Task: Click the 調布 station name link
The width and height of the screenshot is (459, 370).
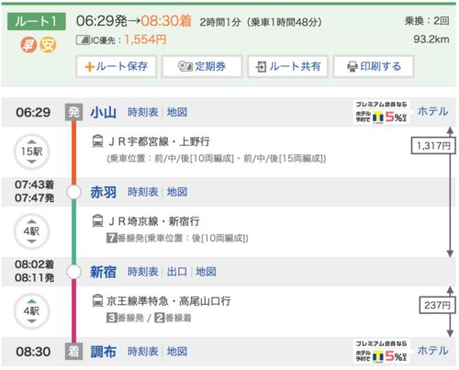Action: tap(104, 352)
